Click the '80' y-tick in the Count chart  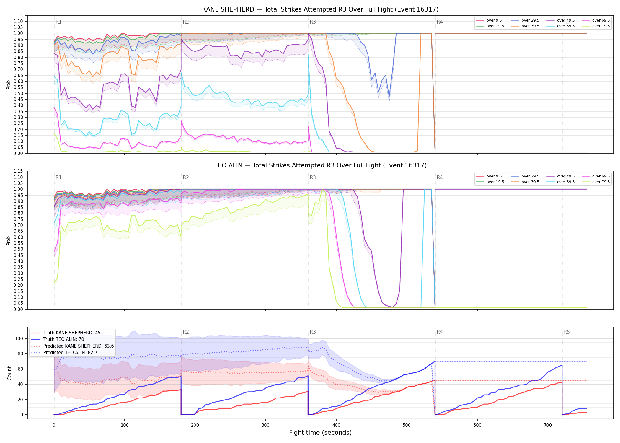(x=20, y=354)
